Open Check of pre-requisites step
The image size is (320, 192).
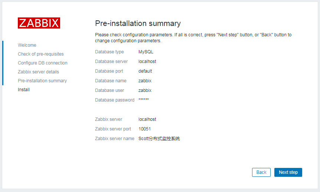click(x=40, y=54)
